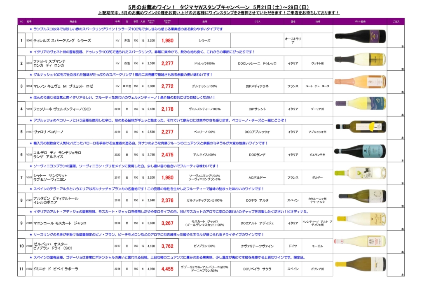The image size is (422, 298).
Task: Click the class cell ACボルドー
Action: pyautogui.click(x=257, y=178)
